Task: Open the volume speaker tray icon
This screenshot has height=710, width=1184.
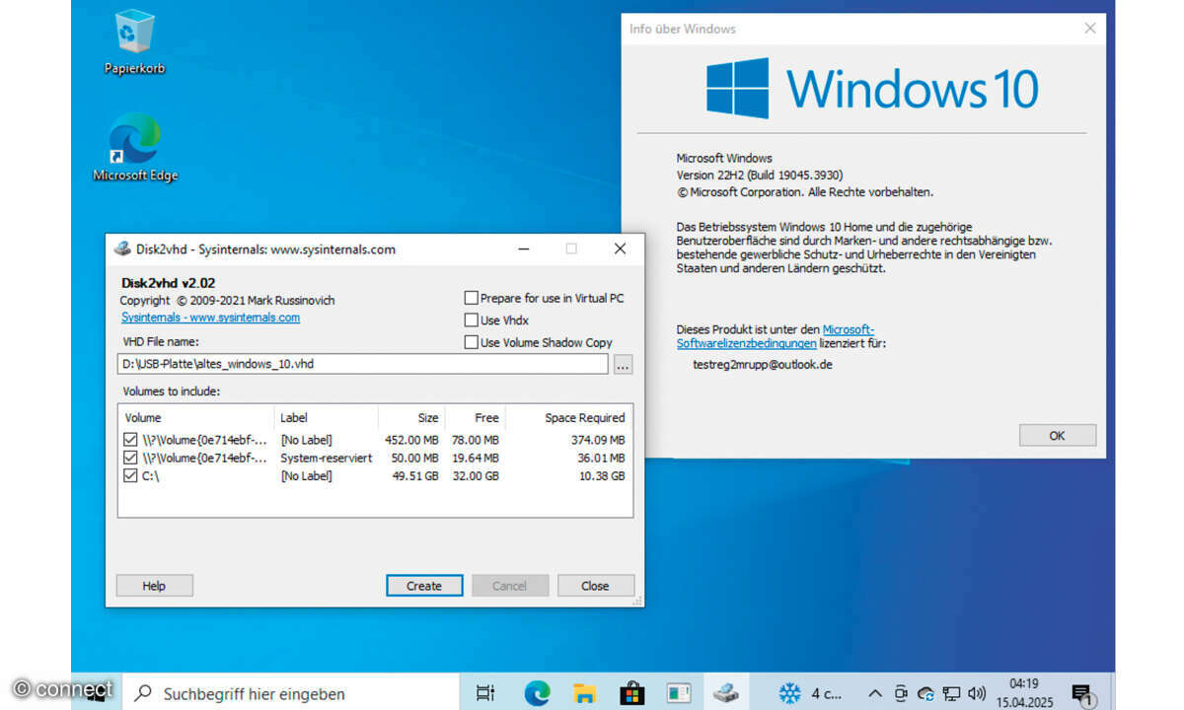Action: coord(977,693)
